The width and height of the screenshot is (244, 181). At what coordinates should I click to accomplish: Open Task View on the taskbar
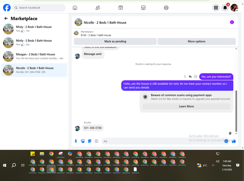(23, 165)
